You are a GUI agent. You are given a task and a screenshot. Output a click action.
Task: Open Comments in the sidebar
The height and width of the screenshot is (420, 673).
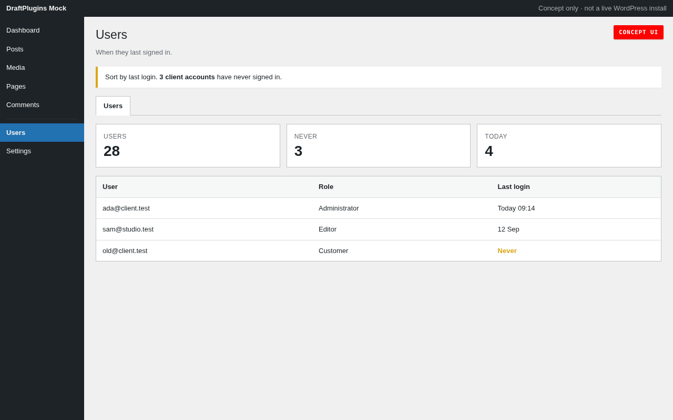pos(42,105)
